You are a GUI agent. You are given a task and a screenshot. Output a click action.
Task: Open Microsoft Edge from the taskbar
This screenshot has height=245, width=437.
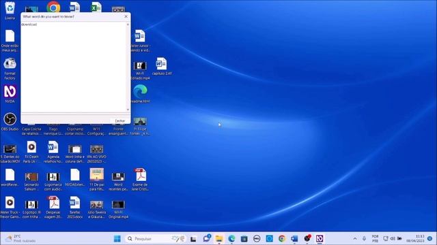[x=231, y=239]
